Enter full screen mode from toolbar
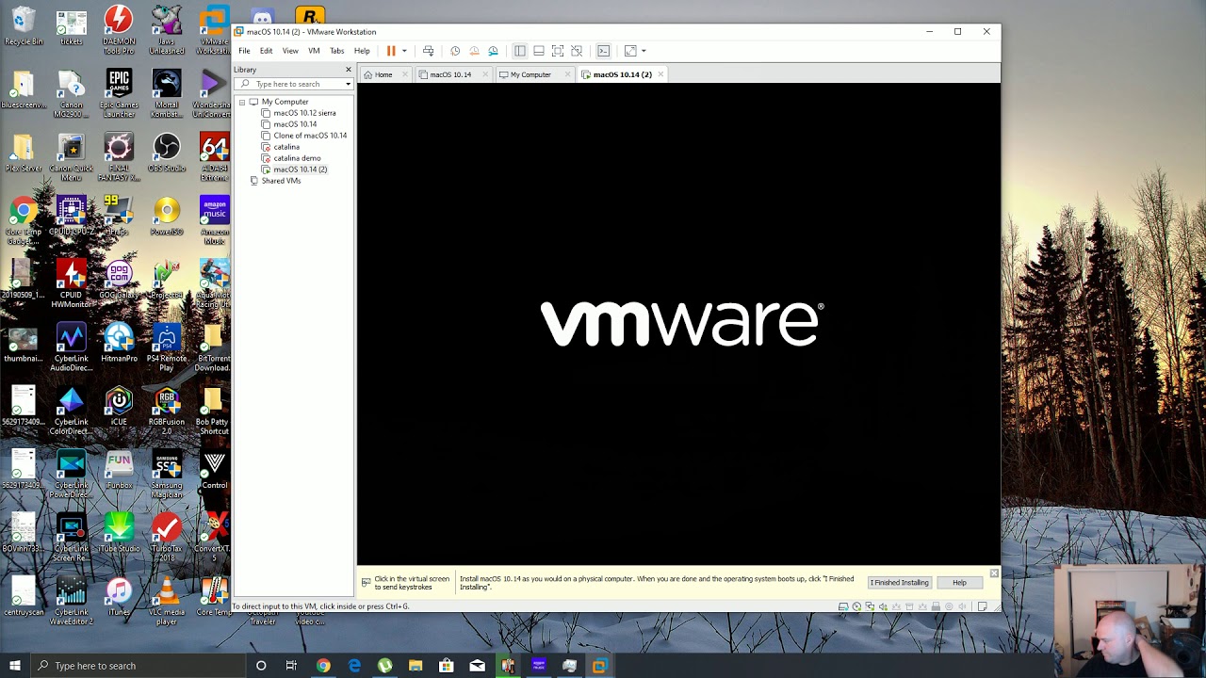The image size is (1206, 678). click(558, 51)
